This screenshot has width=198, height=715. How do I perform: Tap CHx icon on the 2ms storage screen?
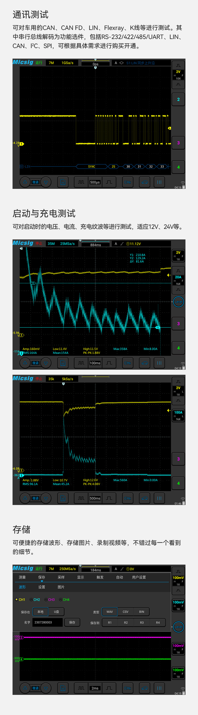click(x=128, y=688)
